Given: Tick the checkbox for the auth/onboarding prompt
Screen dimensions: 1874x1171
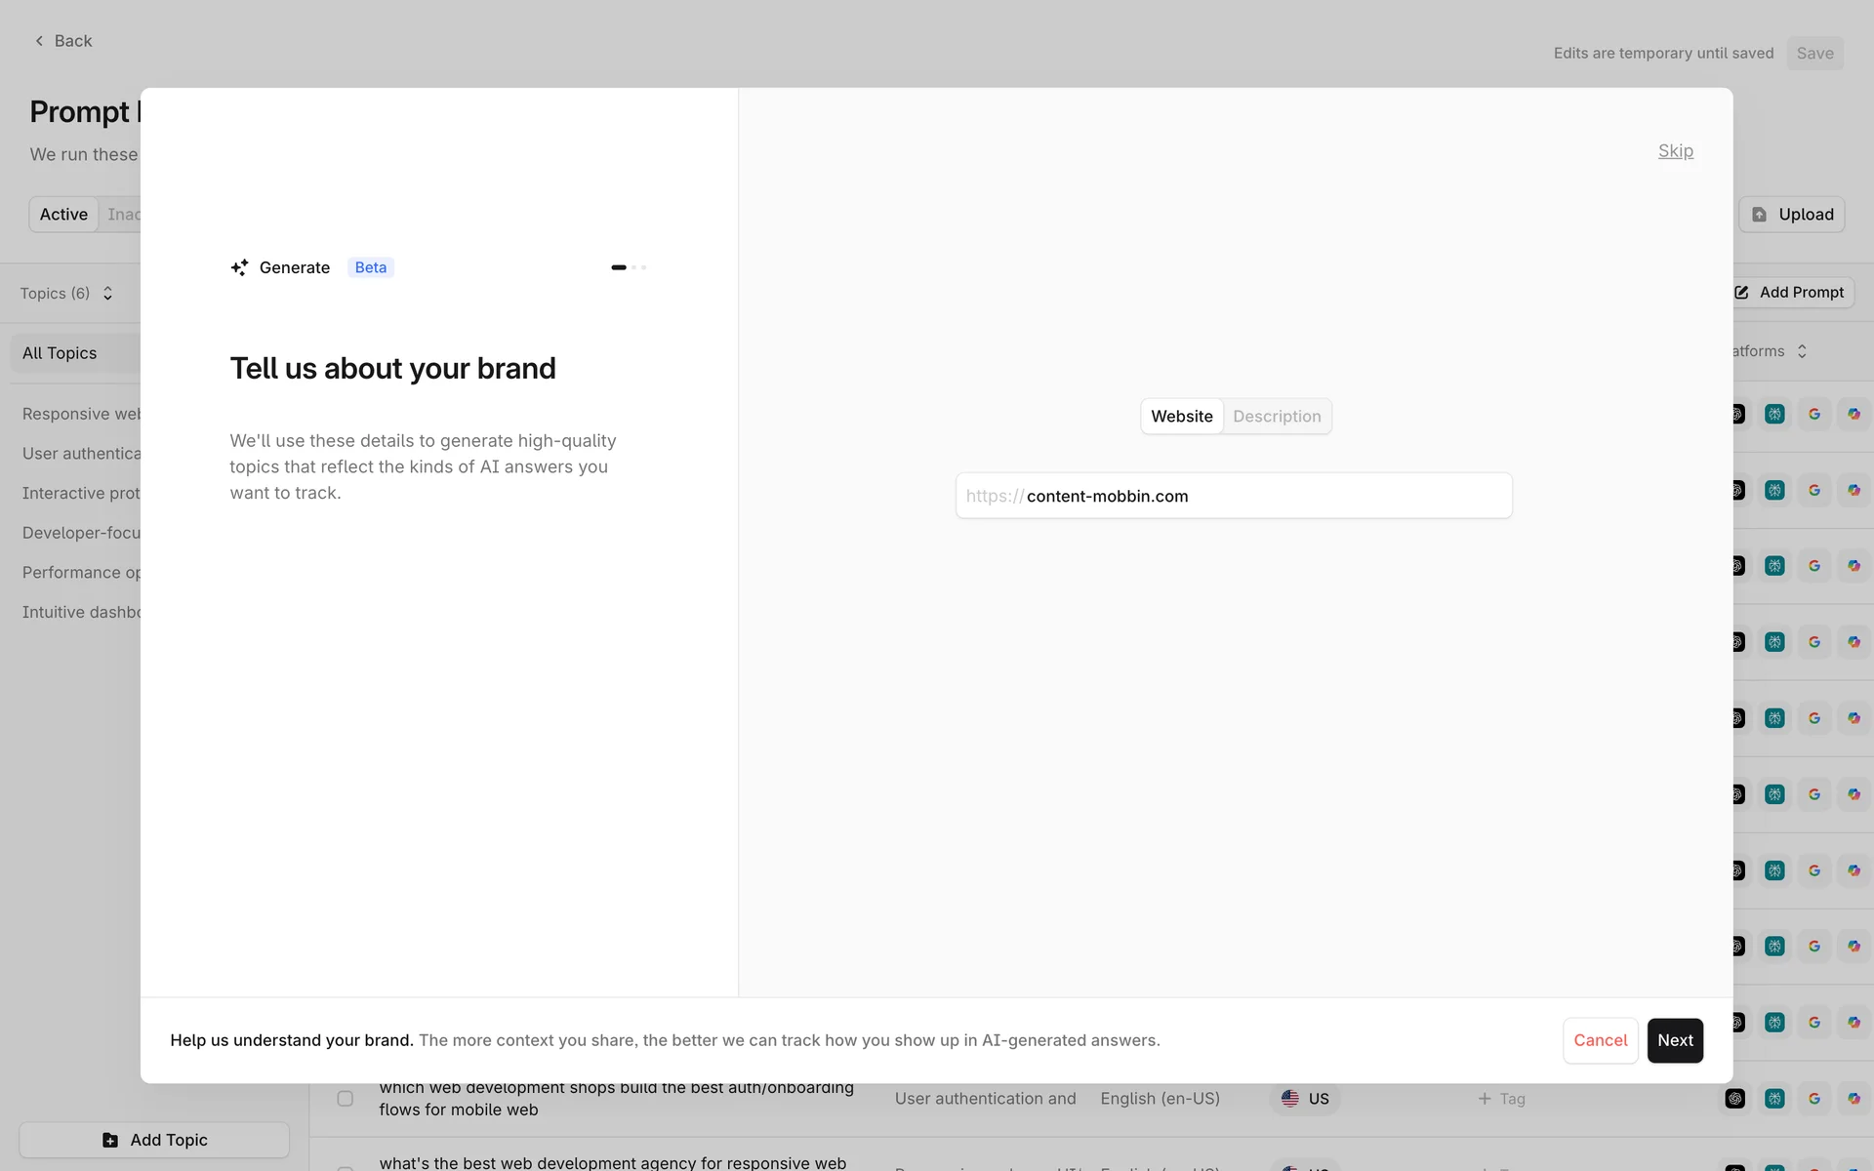Looking at the screenshot, I should tap(346, 1099).
